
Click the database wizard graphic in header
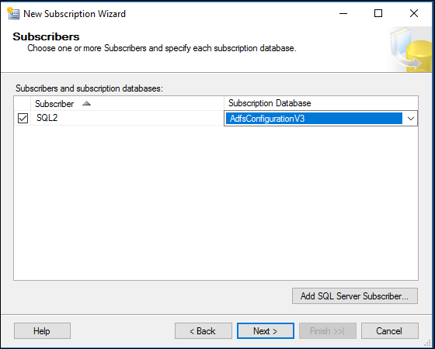410,50
